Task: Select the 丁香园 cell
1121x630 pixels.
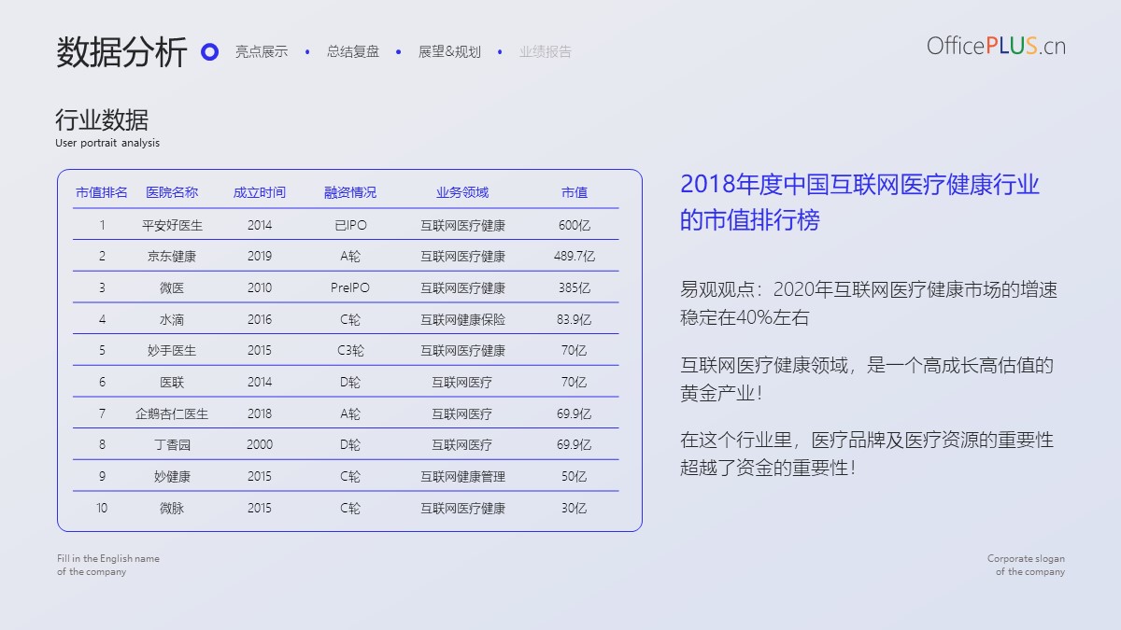Action: click(x=172, y=444)
